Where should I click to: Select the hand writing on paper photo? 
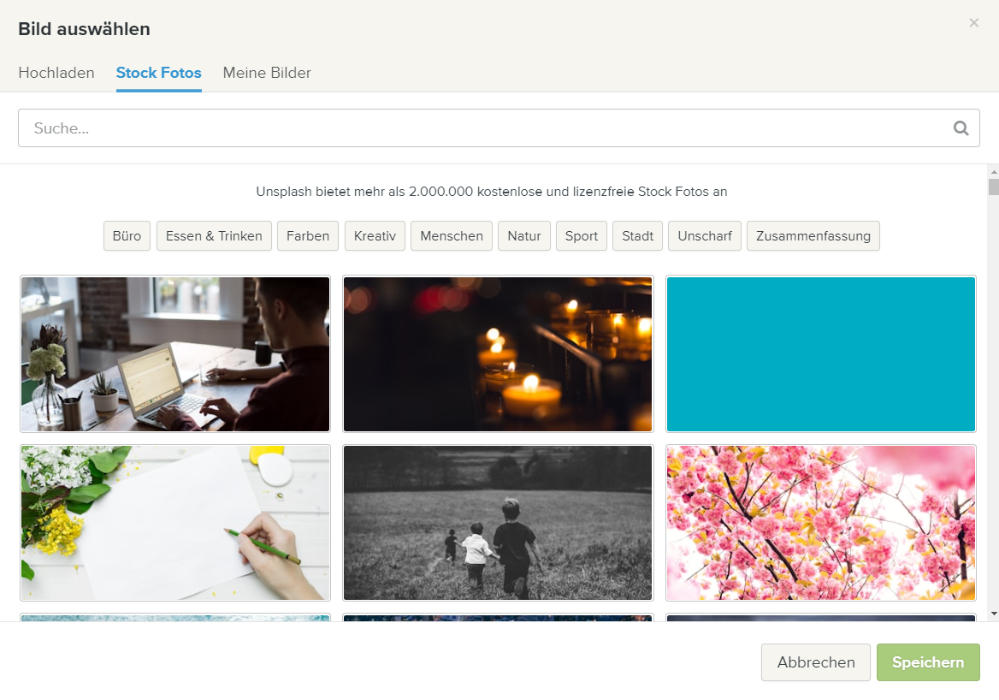pyautogui.click(x=175, y=523)
